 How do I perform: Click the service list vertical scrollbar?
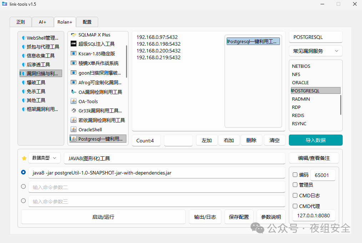[x=341, y=105]
